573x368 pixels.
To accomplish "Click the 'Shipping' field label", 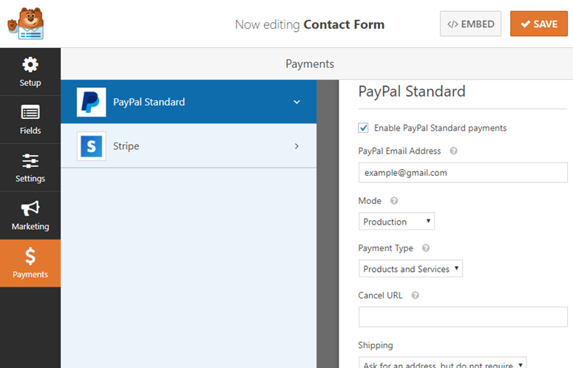I will [x=376, y=345].
